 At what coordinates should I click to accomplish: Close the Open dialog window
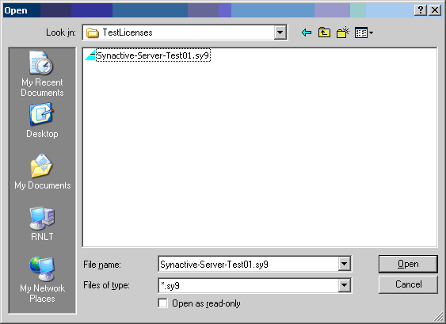[435, 10]
